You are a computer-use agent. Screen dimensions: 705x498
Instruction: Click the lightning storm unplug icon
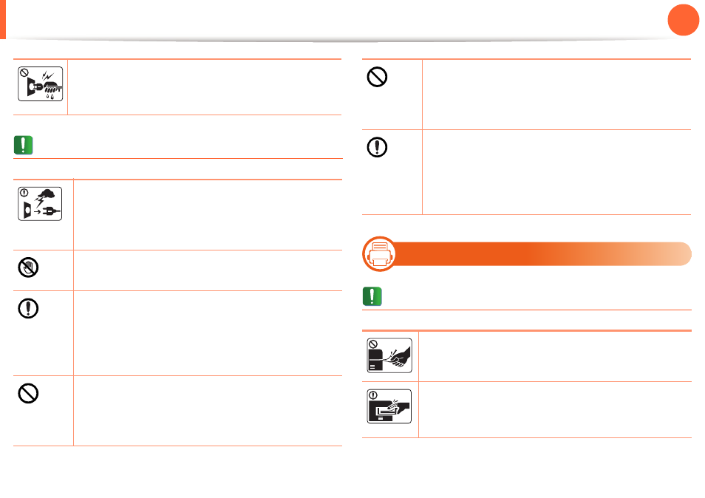(40, 204)
